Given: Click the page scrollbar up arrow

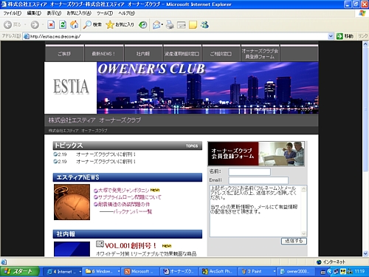Looking at the screenshot, I should click(365, 44).
